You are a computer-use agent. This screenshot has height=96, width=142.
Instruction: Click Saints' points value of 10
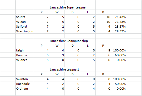point(103,17)
